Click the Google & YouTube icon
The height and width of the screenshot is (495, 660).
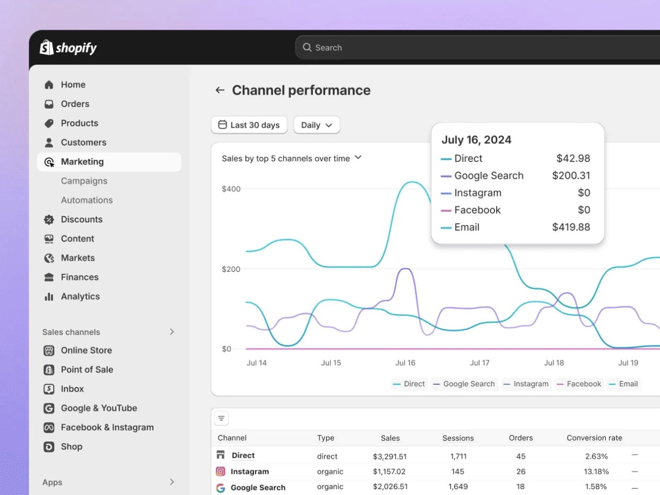pos(49,408)
